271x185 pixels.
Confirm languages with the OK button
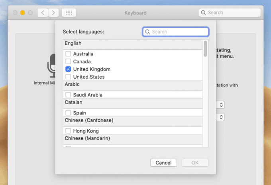(x=195, y=163)
